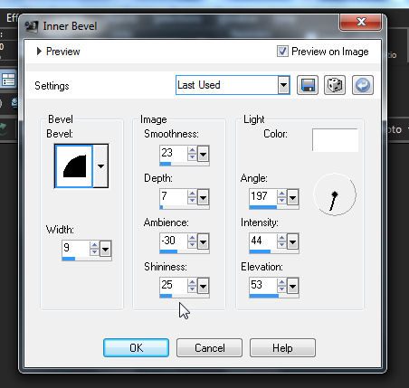The height and width of the screenshot is (388, 409).
Task: Click the Help button
Action: (282, 348)
